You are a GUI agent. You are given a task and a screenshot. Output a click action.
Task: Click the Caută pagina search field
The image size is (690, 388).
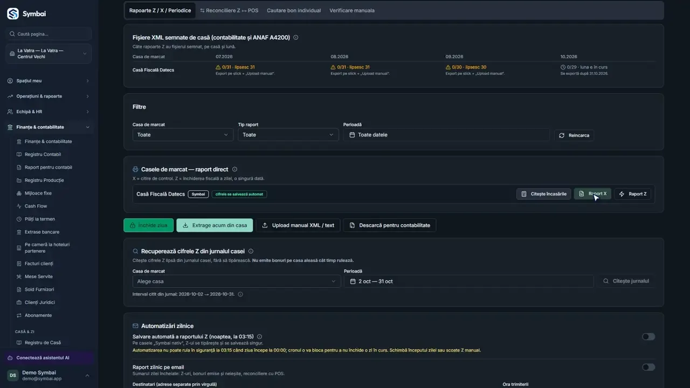(x=49, y=34)
